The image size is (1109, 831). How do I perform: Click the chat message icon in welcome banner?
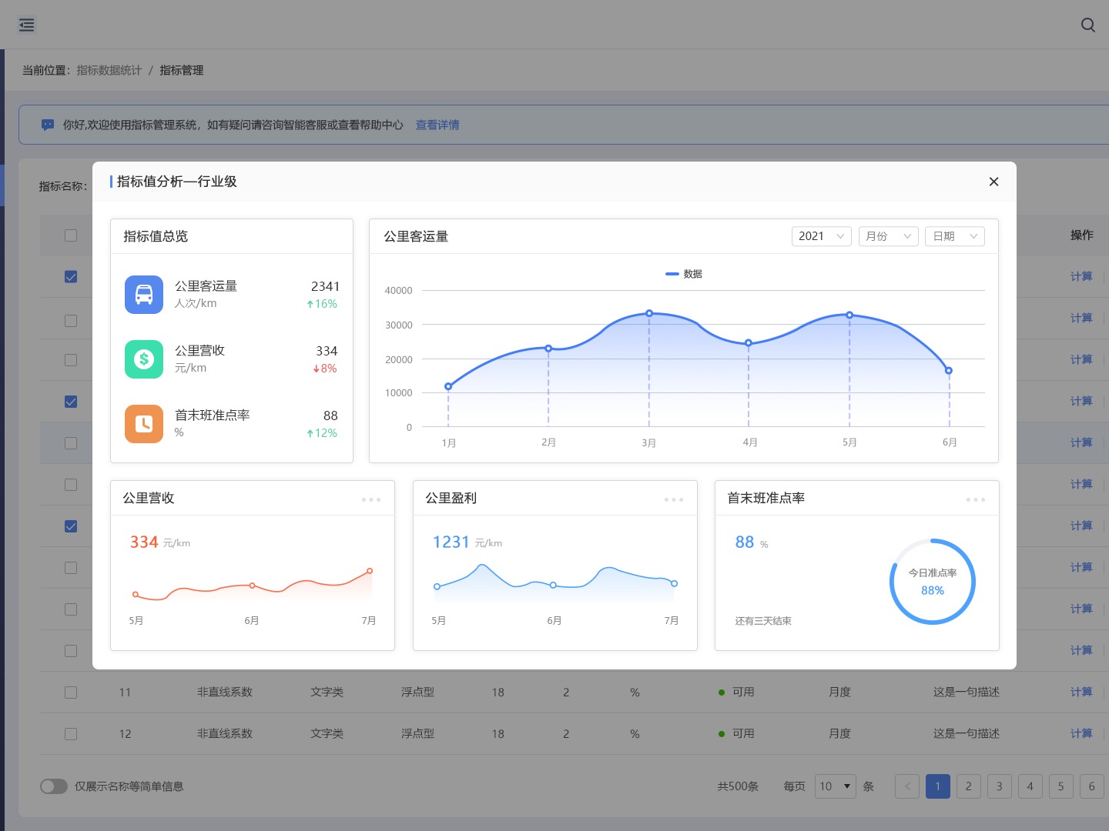(48, 125)
